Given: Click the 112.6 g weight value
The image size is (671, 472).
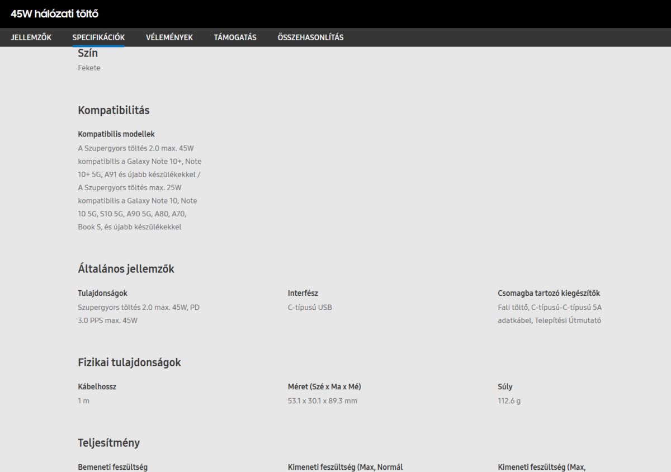Looking at the screenshot, I should point(509,400).
